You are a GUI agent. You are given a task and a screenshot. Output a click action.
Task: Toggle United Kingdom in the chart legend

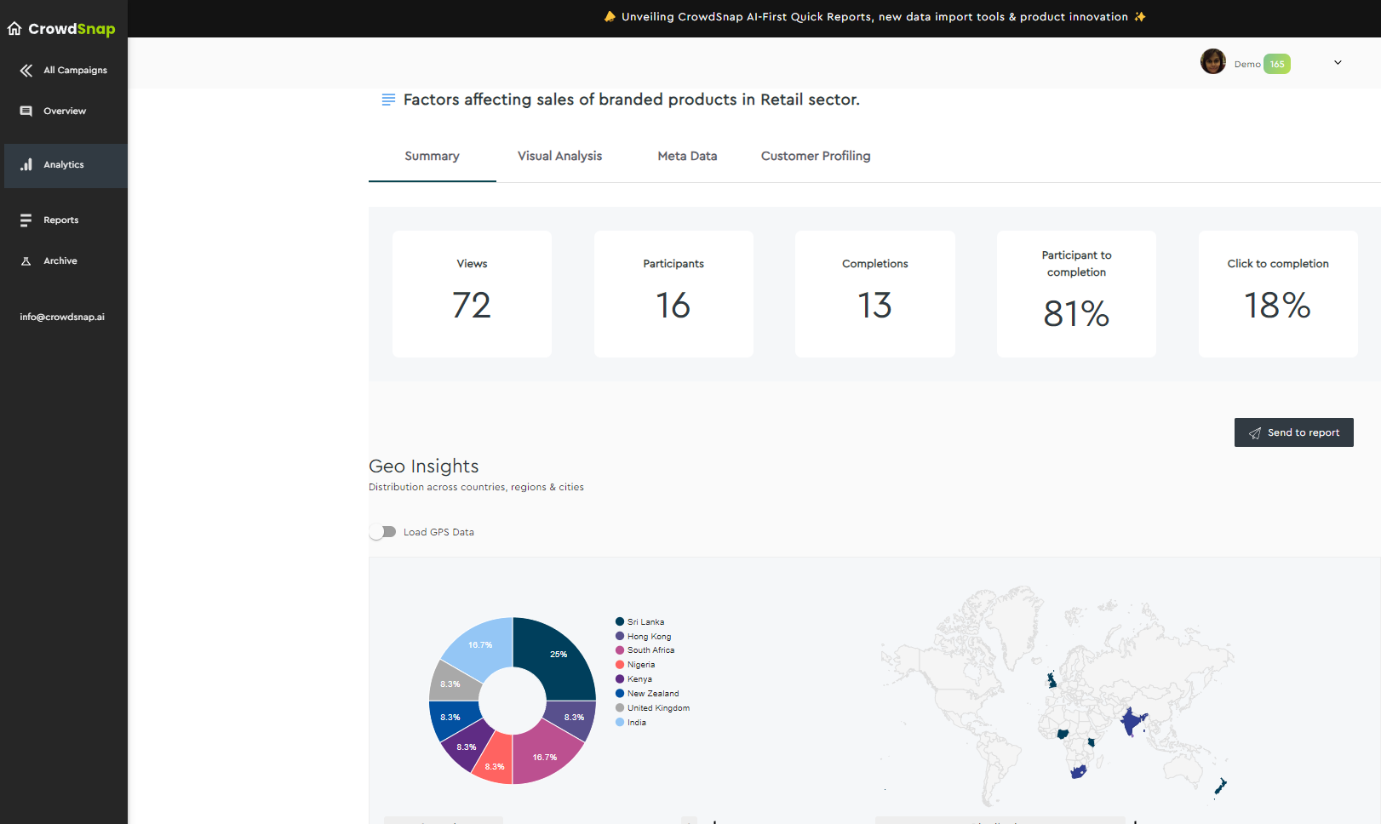click(x=652, y=708)
